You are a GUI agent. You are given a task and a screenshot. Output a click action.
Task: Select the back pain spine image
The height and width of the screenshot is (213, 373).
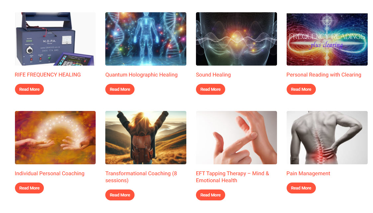click(x=327, y=137)
